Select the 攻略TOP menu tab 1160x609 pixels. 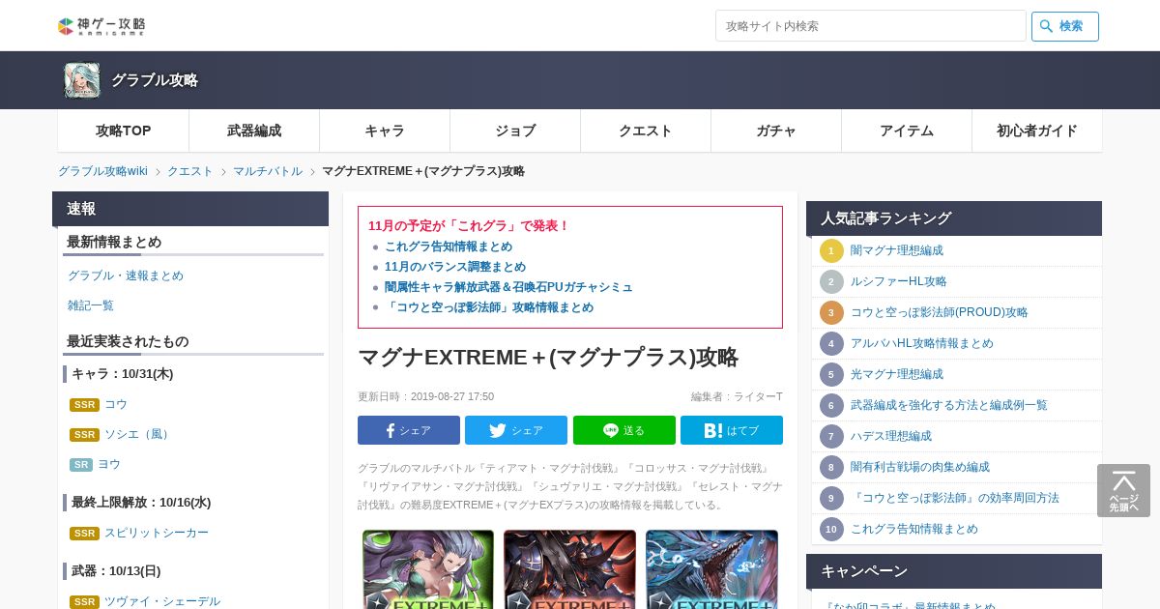pyautogui.click(x=124, y=130)
